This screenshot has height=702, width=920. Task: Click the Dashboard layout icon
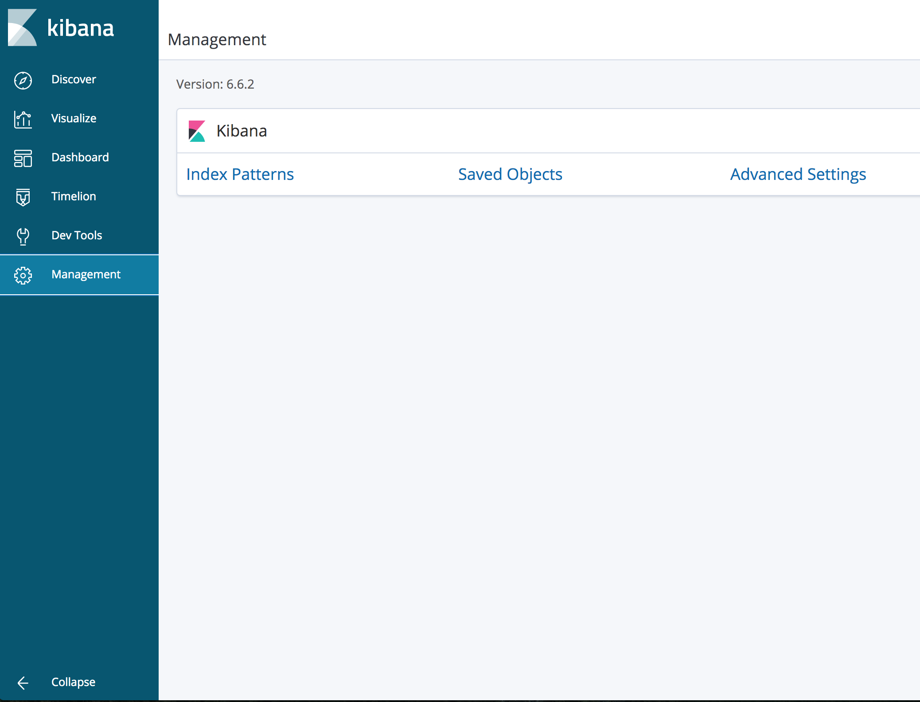23,158
